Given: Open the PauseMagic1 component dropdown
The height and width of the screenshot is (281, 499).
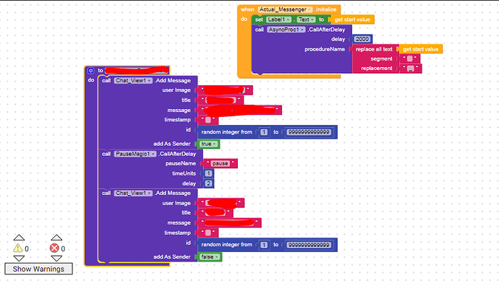Looking at the screenshot, I should [135, 154].
